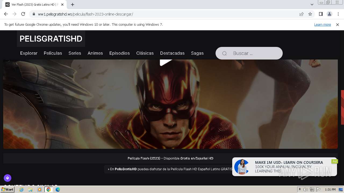Screen dimensions: 344x193
Task: Open the Clásicas menu
Action: pos(145,53)
